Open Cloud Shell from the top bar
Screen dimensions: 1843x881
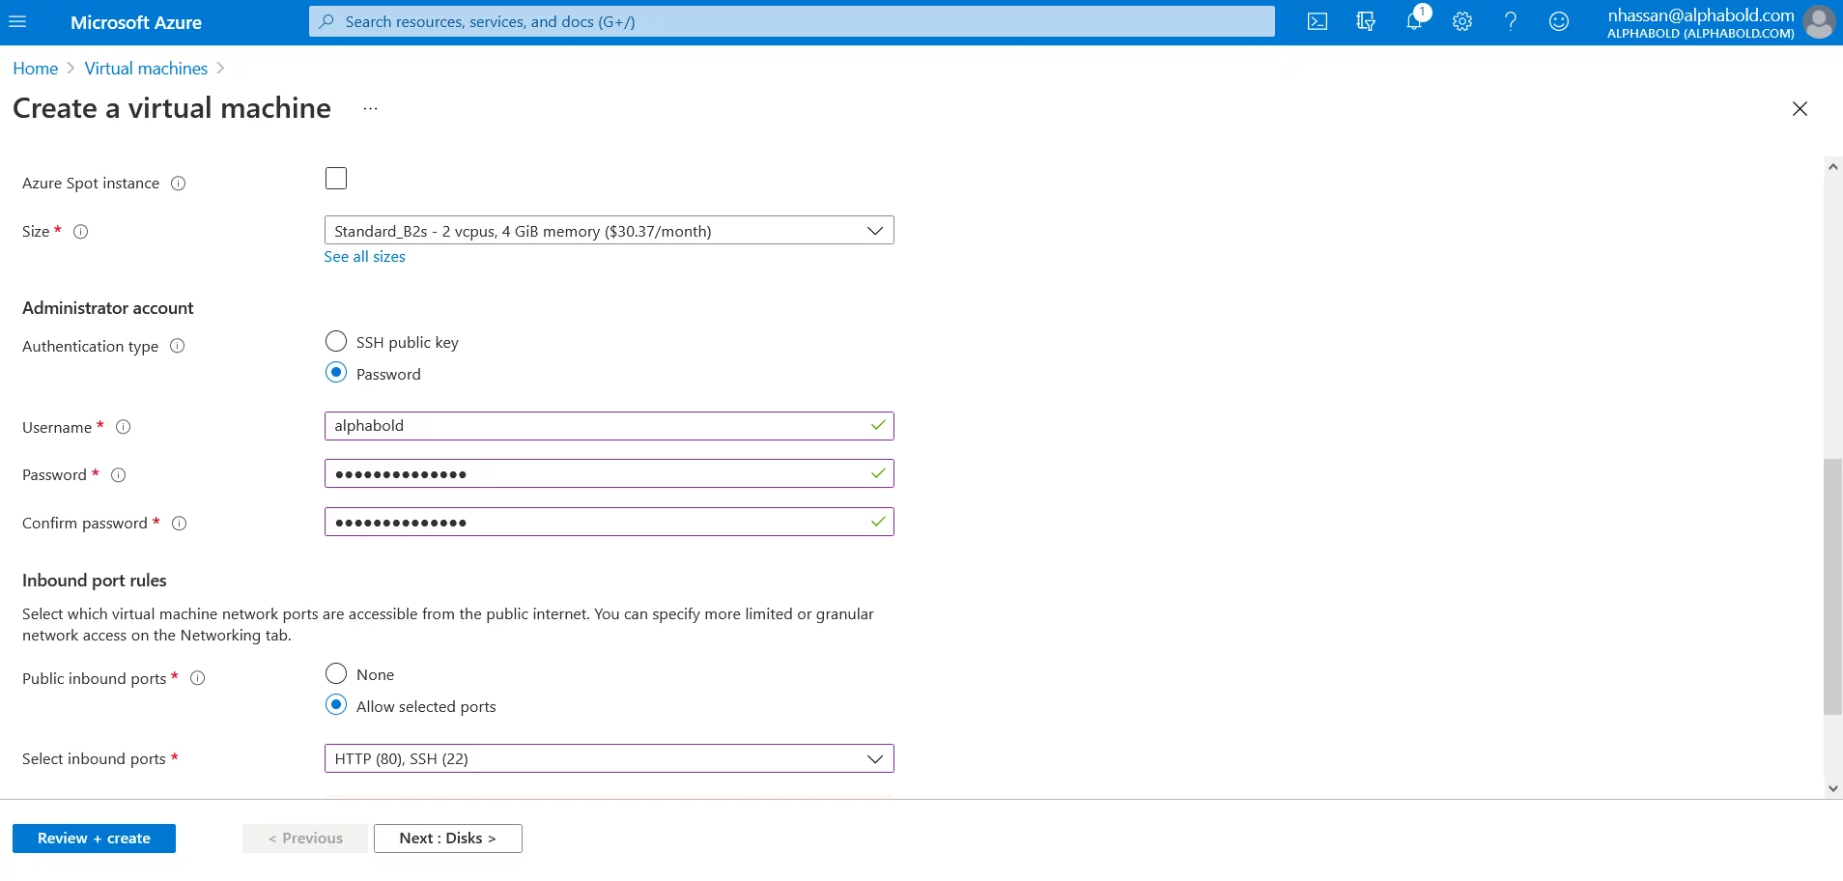tap(1318, 22)
